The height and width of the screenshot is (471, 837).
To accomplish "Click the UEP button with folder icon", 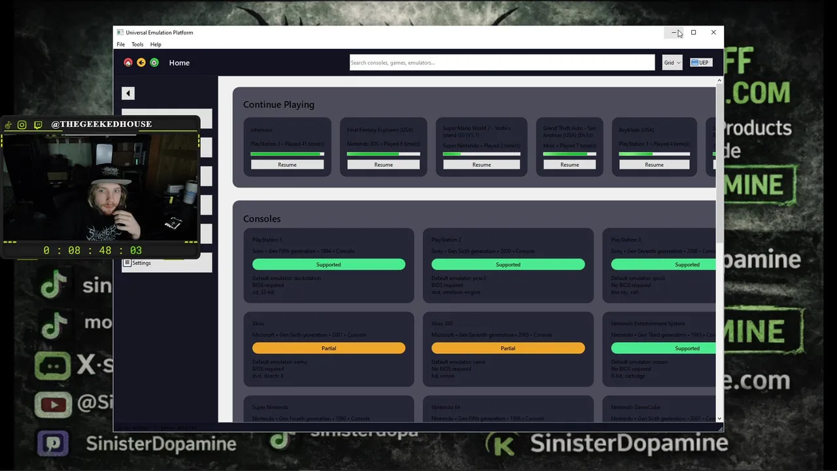I will click(700, 63).
